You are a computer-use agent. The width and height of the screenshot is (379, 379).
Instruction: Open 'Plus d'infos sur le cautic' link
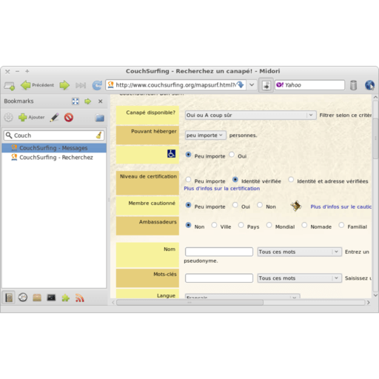coord(341,207)
